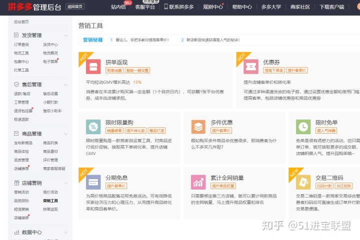Screen dimensions: 360x240
Task: Open 工单管理 in sidebar
Action: click(x=21, y=102)
